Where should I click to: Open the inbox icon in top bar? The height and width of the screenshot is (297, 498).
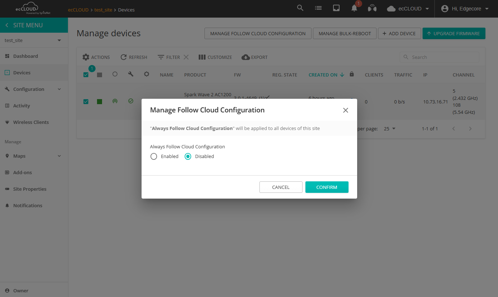336,8
